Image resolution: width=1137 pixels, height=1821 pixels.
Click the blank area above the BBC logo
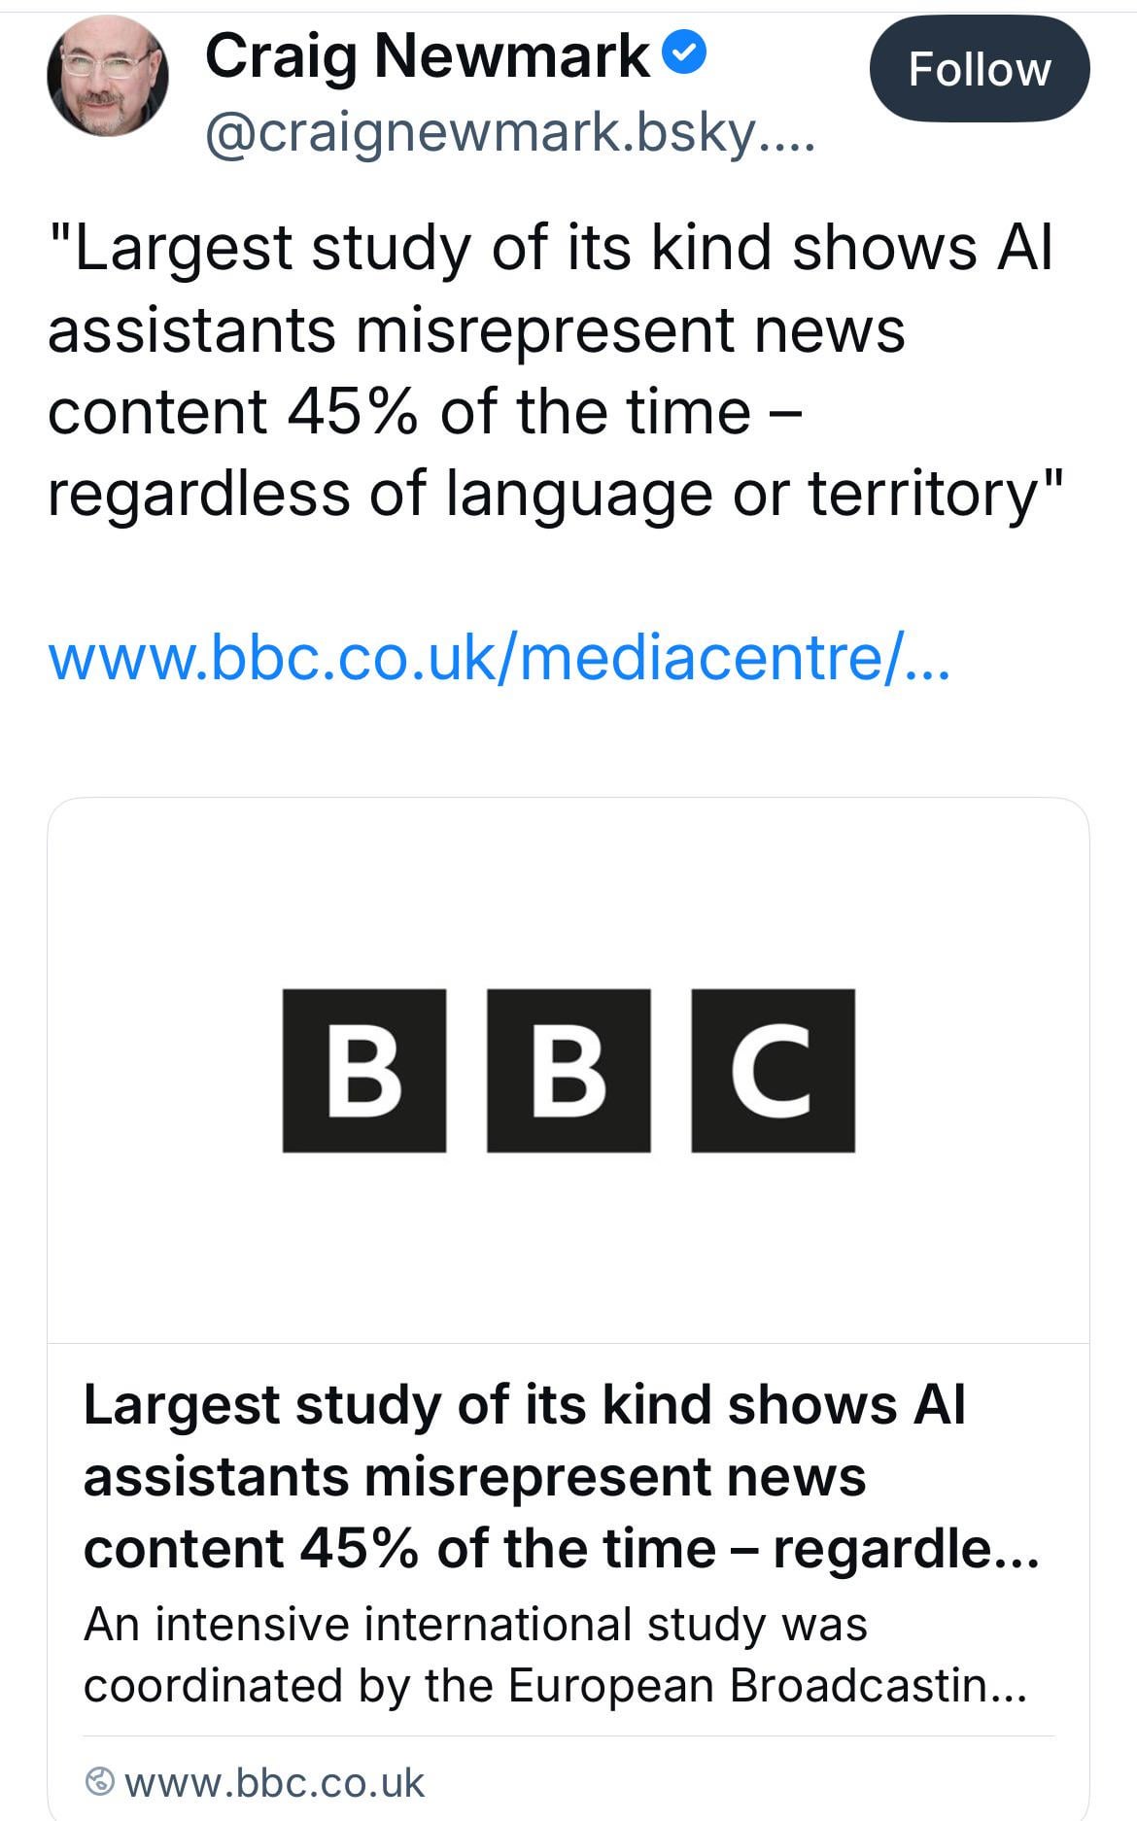point(568,894)
